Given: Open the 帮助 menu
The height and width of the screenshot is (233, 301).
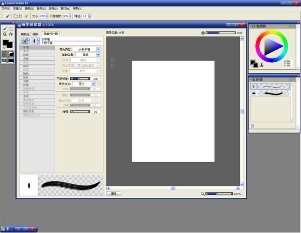Looking at the screenshot, I should (x=78, y=9).
